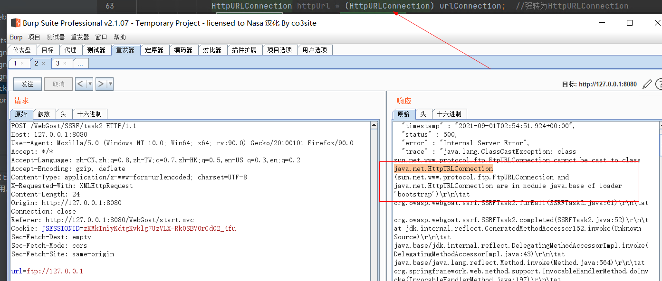Image resolution: width=662 pixels, height=281 pixels.
Task: Click the pencil icon to edit target
Action: point(647,84)
